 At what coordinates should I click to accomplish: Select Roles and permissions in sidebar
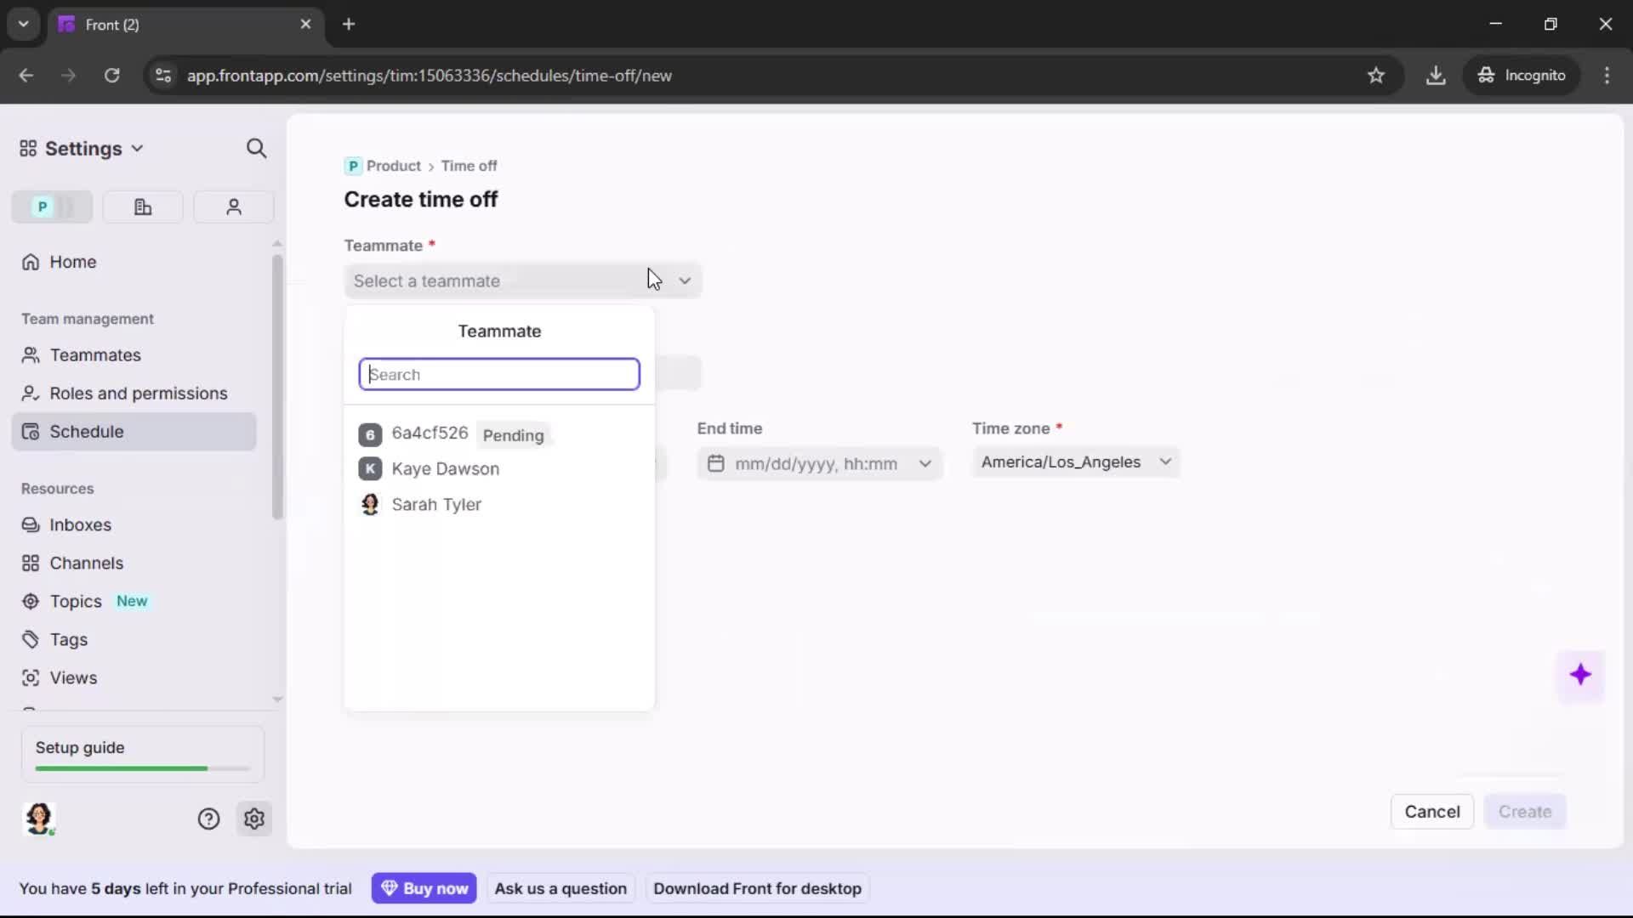point(139,394)
